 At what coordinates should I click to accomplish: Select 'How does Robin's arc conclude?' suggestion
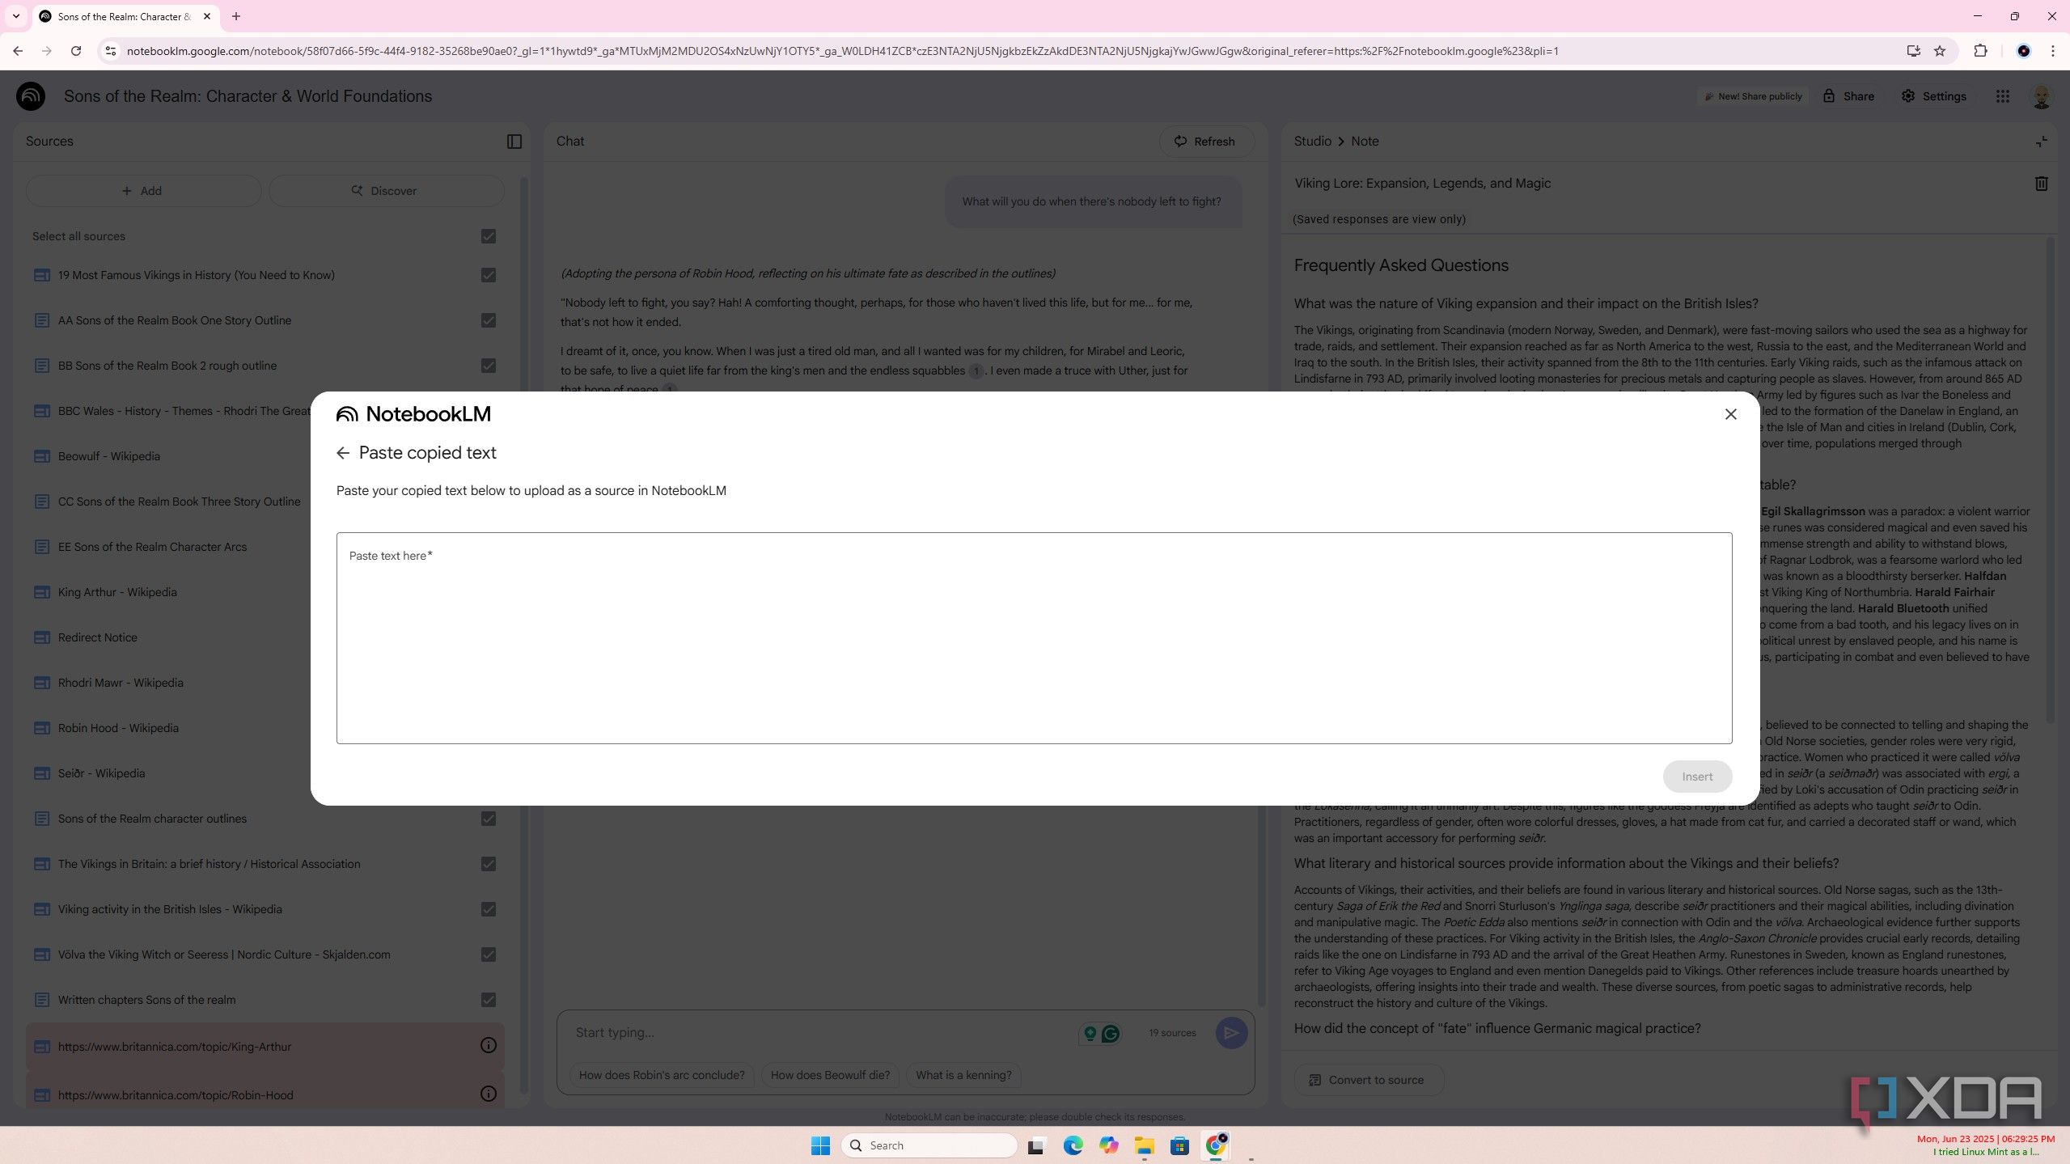click(x=662, y=1075)
